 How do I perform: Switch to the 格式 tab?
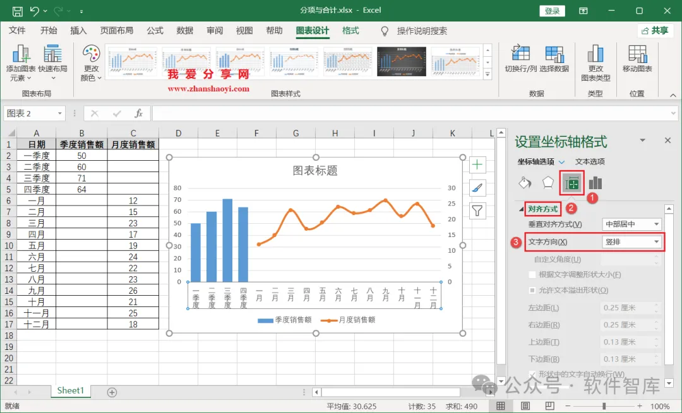350,30
